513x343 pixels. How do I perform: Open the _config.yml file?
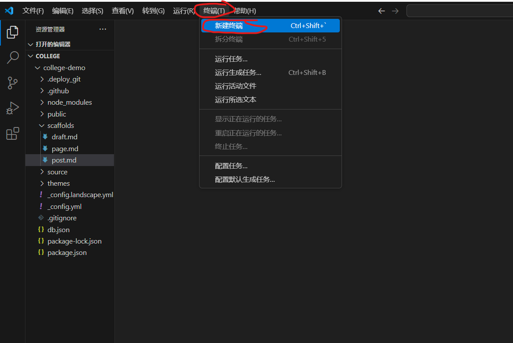[x=64, y=206]
